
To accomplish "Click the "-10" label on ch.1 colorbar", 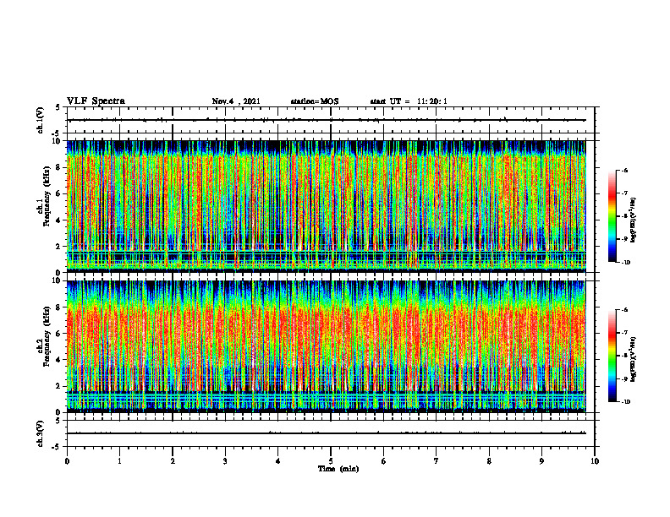I will [x=626, y=263].
